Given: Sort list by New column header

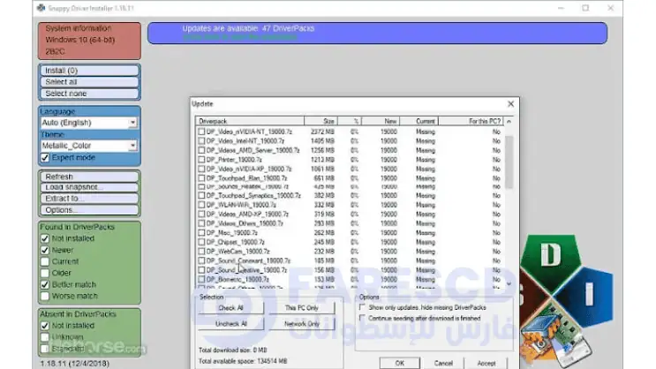Looking at the screenshot, I should click(x=381, y=121).
